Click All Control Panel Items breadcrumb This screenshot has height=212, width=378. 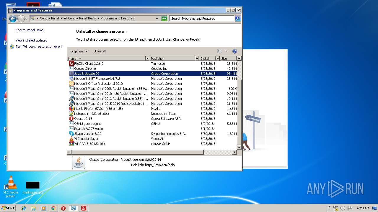80,18
